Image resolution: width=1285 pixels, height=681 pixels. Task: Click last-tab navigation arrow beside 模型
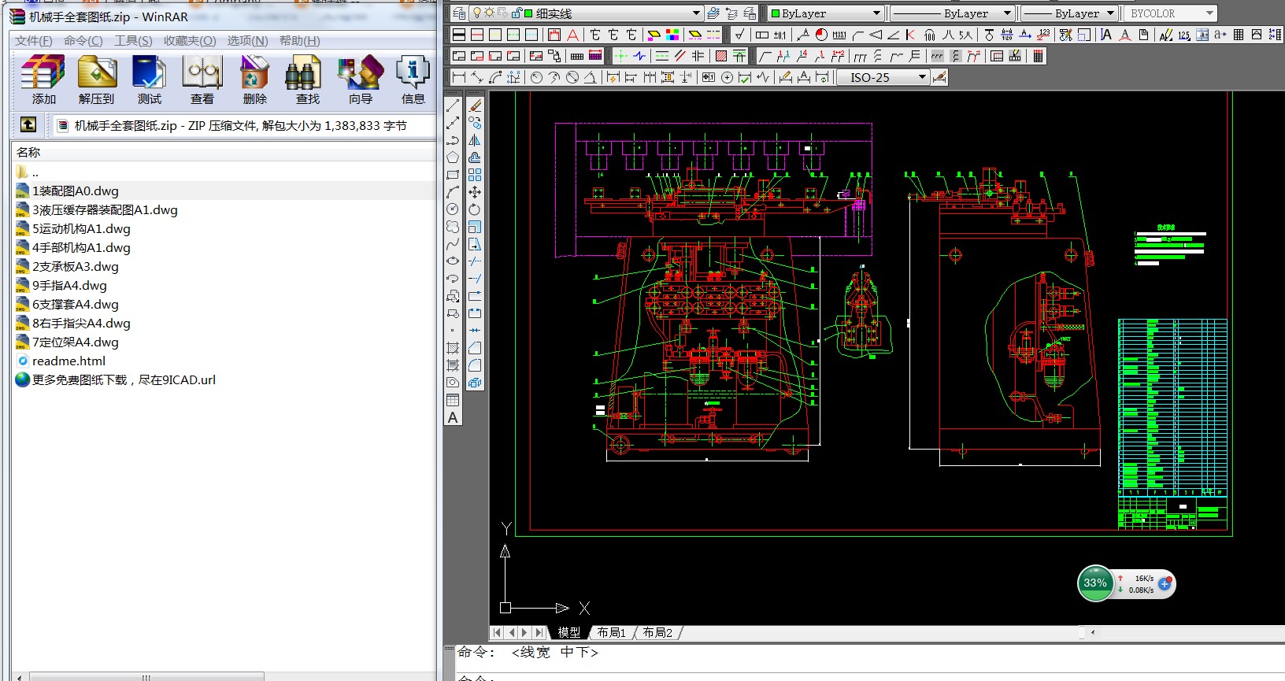pos(539,632)
